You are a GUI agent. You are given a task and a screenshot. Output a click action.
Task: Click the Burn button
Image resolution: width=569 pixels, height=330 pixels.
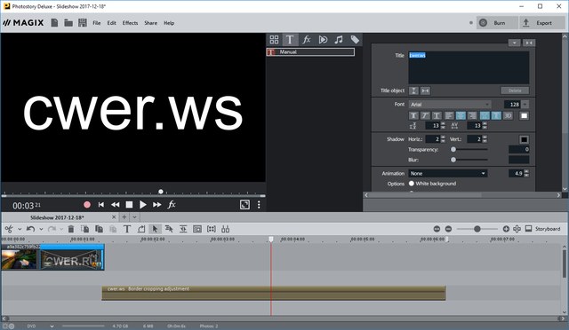coord(497,23)
